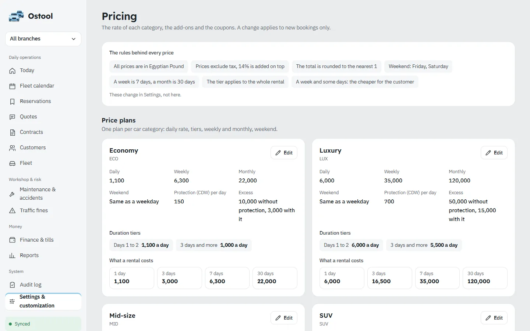
Task: Open Reports from sidebar
Action: coord(43,256)
